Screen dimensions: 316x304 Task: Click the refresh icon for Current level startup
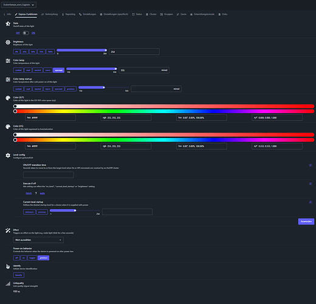click(x=310, y=202)
